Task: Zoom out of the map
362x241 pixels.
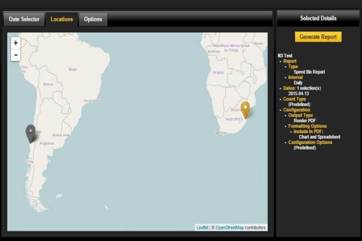Action: point(16,55)
